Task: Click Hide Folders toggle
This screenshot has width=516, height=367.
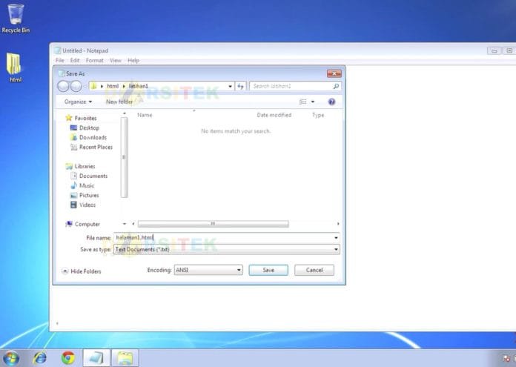Action: pyautogui.click(x=82, y=271)
